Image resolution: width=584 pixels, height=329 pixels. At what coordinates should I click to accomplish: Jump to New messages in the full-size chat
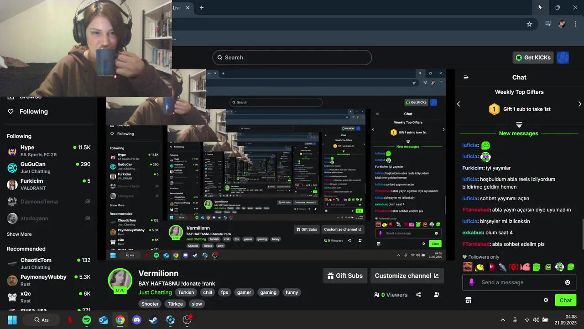pyautogui.click(x=519, y=133)
